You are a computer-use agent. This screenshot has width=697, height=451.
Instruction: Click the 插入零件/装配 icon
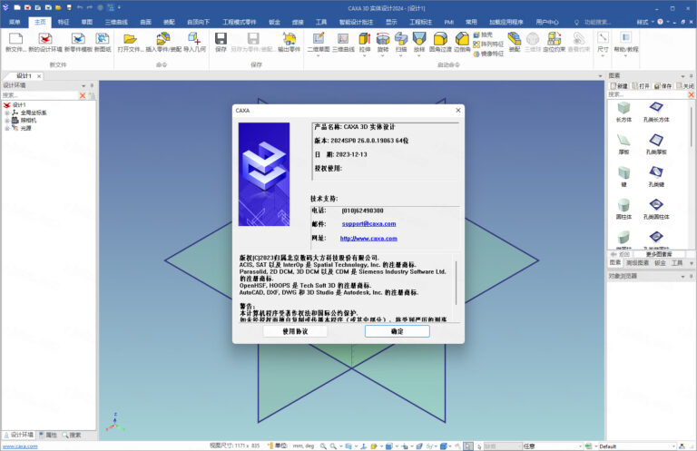(x=163, y=39)
